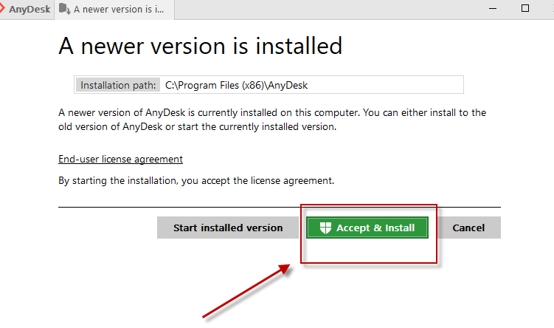Cancel the installation dialog
The height and width of the screenshot is (328, 554).
(468, 228)
